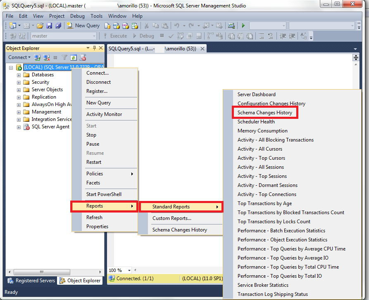369x300 pixels.
Task: Expand the Server Objects folder node
Action: pyautogui.click(x=19, y=90)
